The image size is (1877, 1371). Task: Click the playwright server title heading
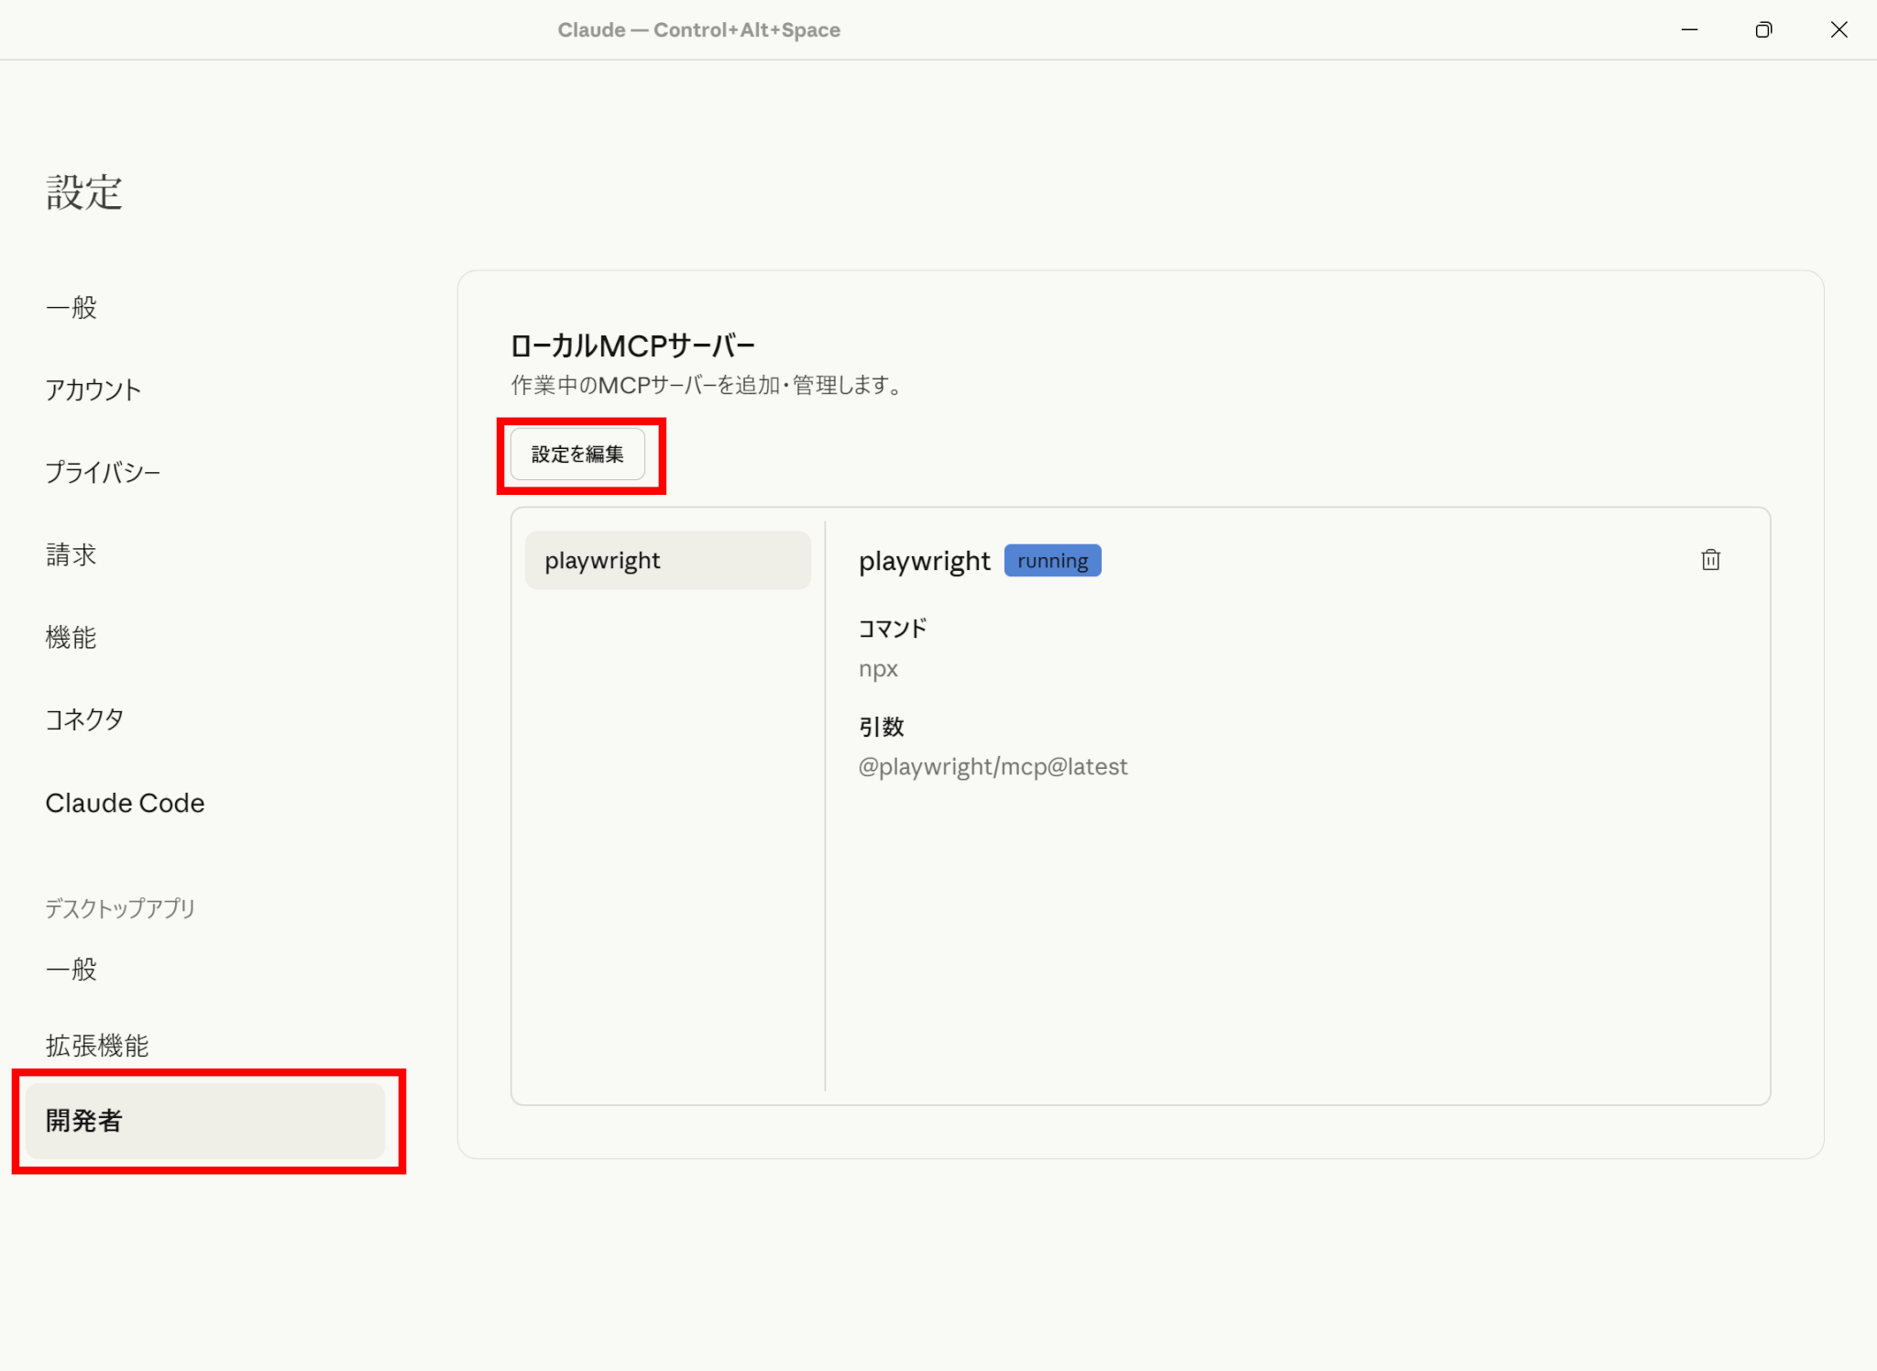click(x=924, y=561)
